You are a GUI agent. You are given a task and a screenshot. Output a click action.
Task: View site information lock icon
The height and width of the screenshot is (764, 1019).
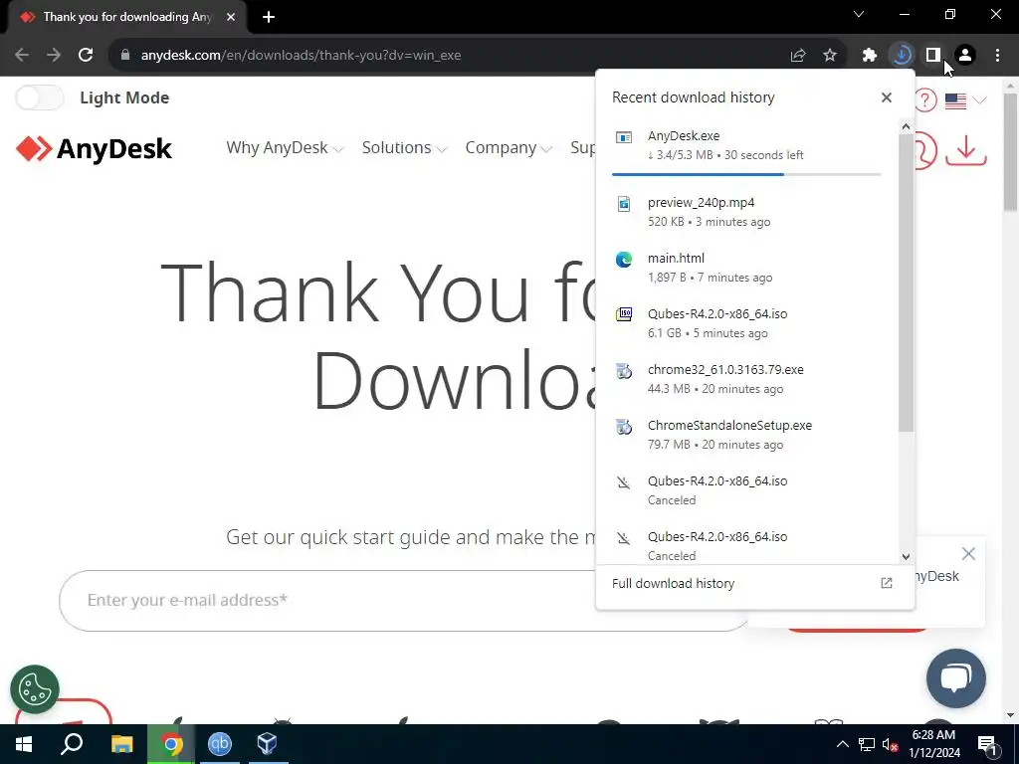pyautogui.click(x=125, y=56)
